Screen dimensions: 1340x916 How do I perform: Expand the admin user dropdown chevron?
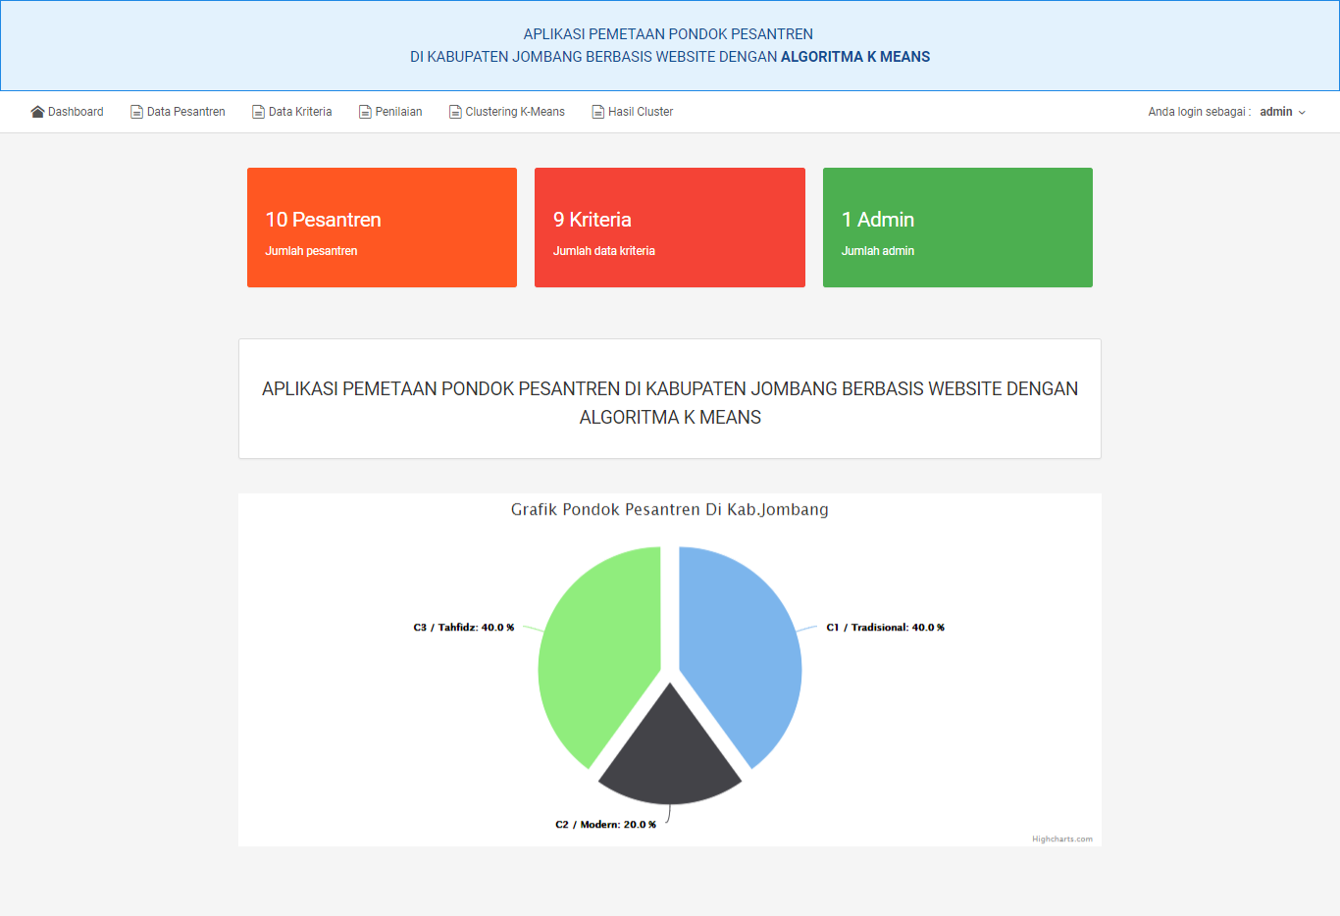(1302, 113)
